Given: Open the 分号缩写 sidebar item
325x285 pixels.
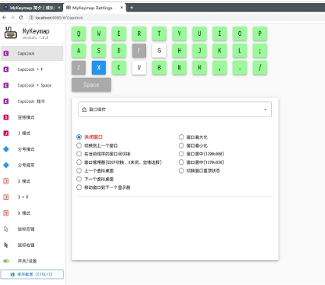Looking at the screenshot, I should [32, 165].
